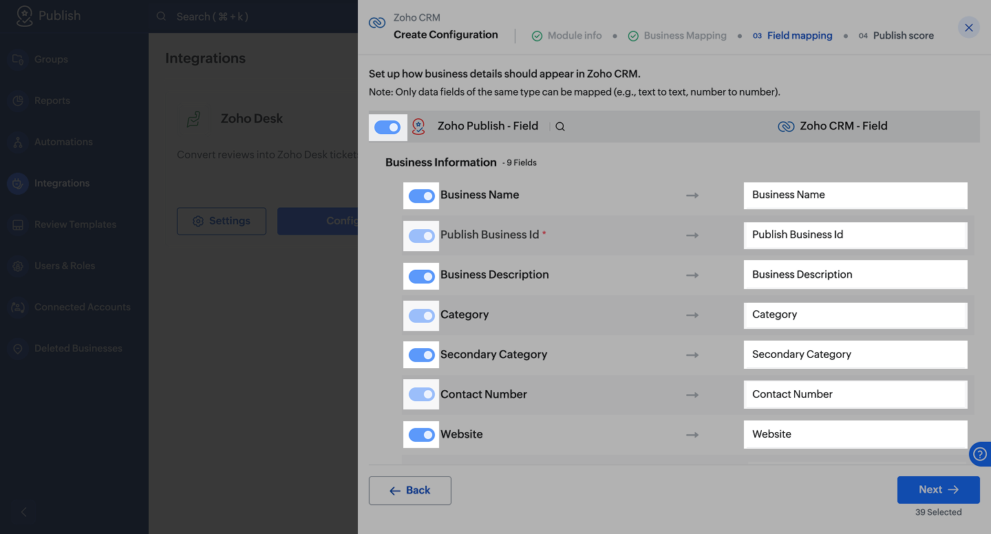Close the Create Configuration panel
Viewport: 991px width, 534px height.
pyautogui.click(x=968, y=28)
